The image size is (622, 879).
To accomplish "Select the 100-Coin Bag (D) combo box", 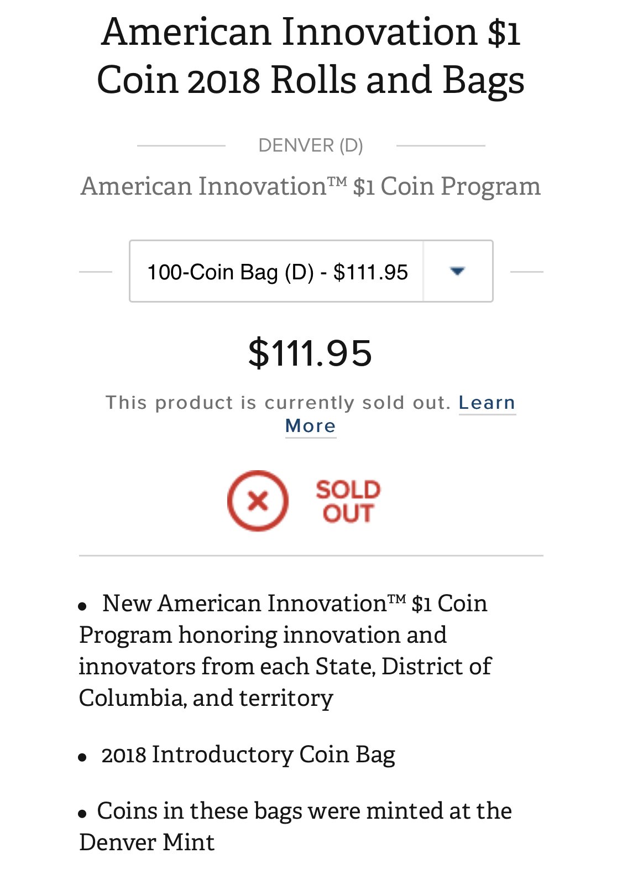I will (x=311, y=271).
